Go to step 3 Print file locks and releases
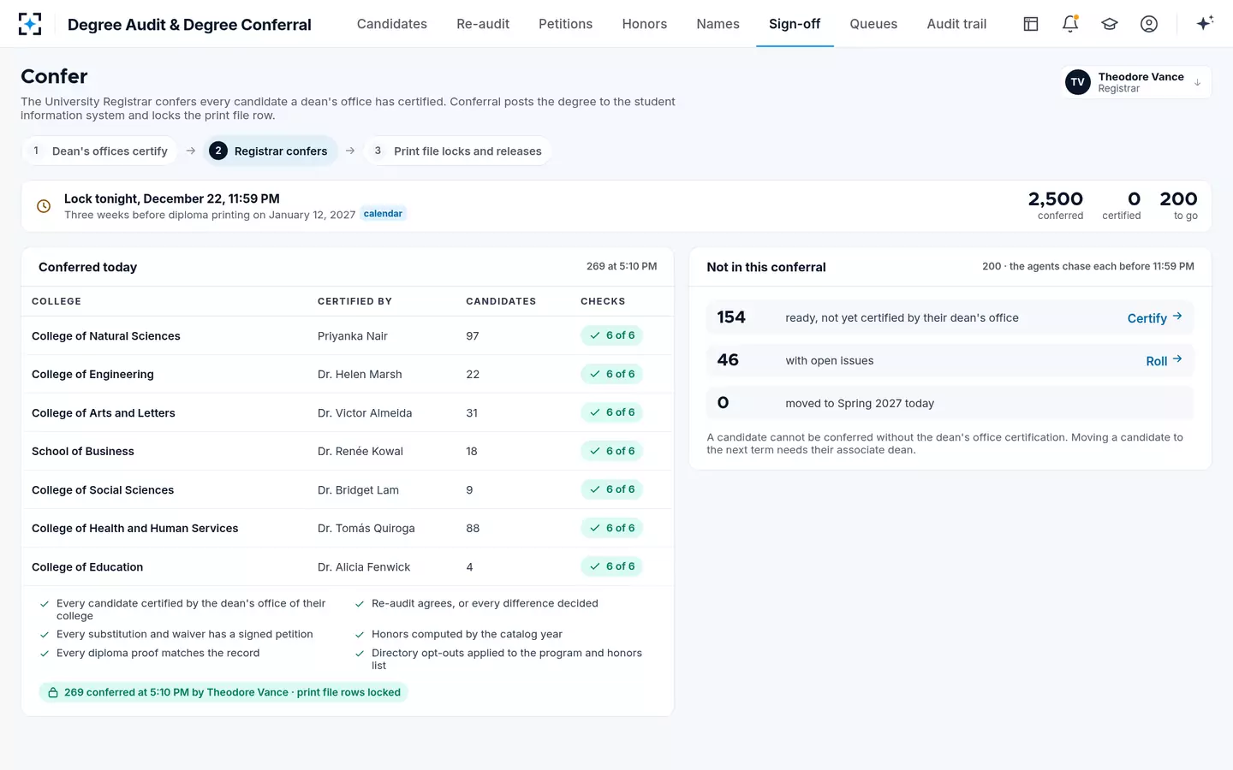Image resolution: width=1233 pixels, height=770 pixels. click(x=457, y=151)
